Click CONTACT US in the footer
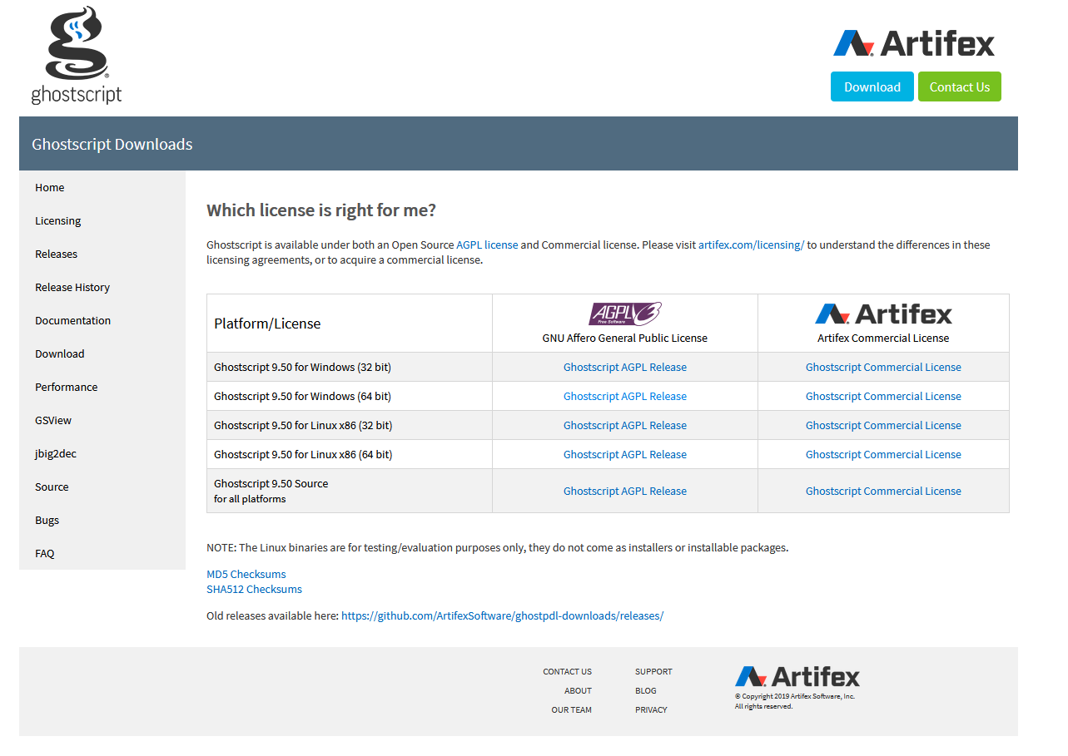 [568, 671]
